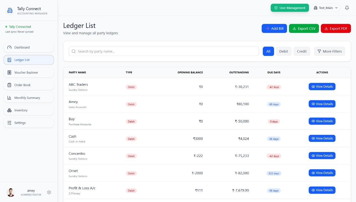The width and height of the screenshot is (356, 202).
Task: Click the Ledger List book icon
Action: pos(9,60)
